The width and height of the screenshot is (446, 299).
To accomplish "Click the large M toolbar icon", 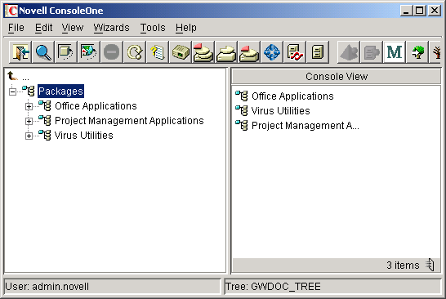I will tap(395, 52).
